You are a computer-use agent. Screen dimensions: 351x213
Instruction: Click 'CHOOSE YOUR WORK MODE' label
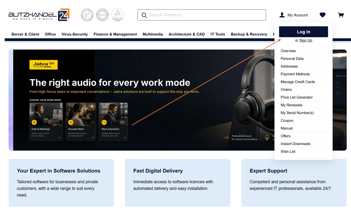coord(45,100)
